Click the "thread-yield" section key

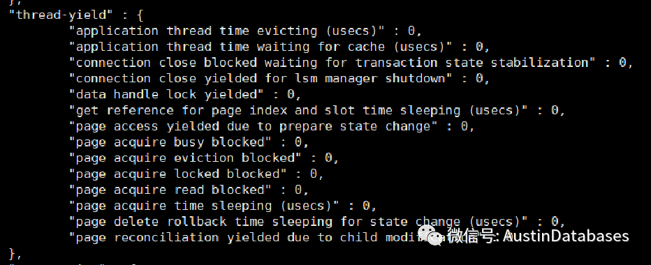click(61, 15)
